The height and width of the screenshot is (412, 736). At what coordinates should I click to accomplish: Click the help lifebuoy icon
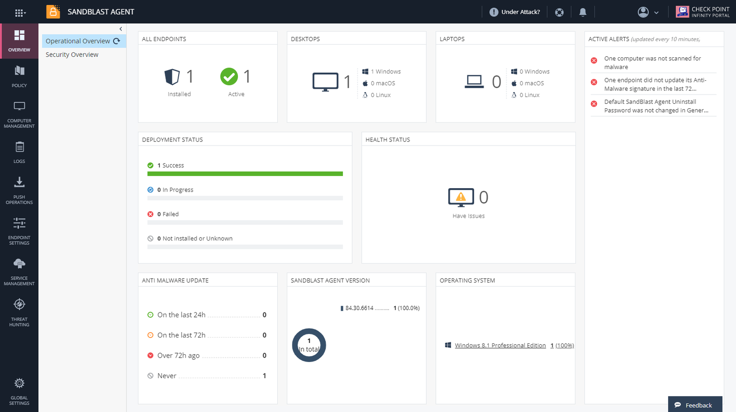coord(559,12)
